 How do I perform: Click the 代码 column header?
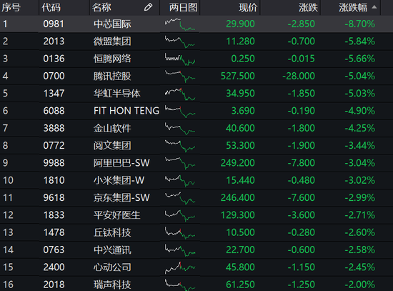pyautogui.click(x=51, y=8)
